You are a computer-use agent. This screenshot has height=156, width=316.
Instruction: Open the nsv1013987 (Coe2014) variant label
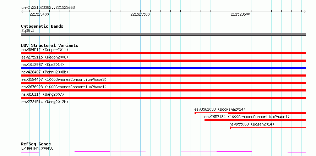pos(43,65)
